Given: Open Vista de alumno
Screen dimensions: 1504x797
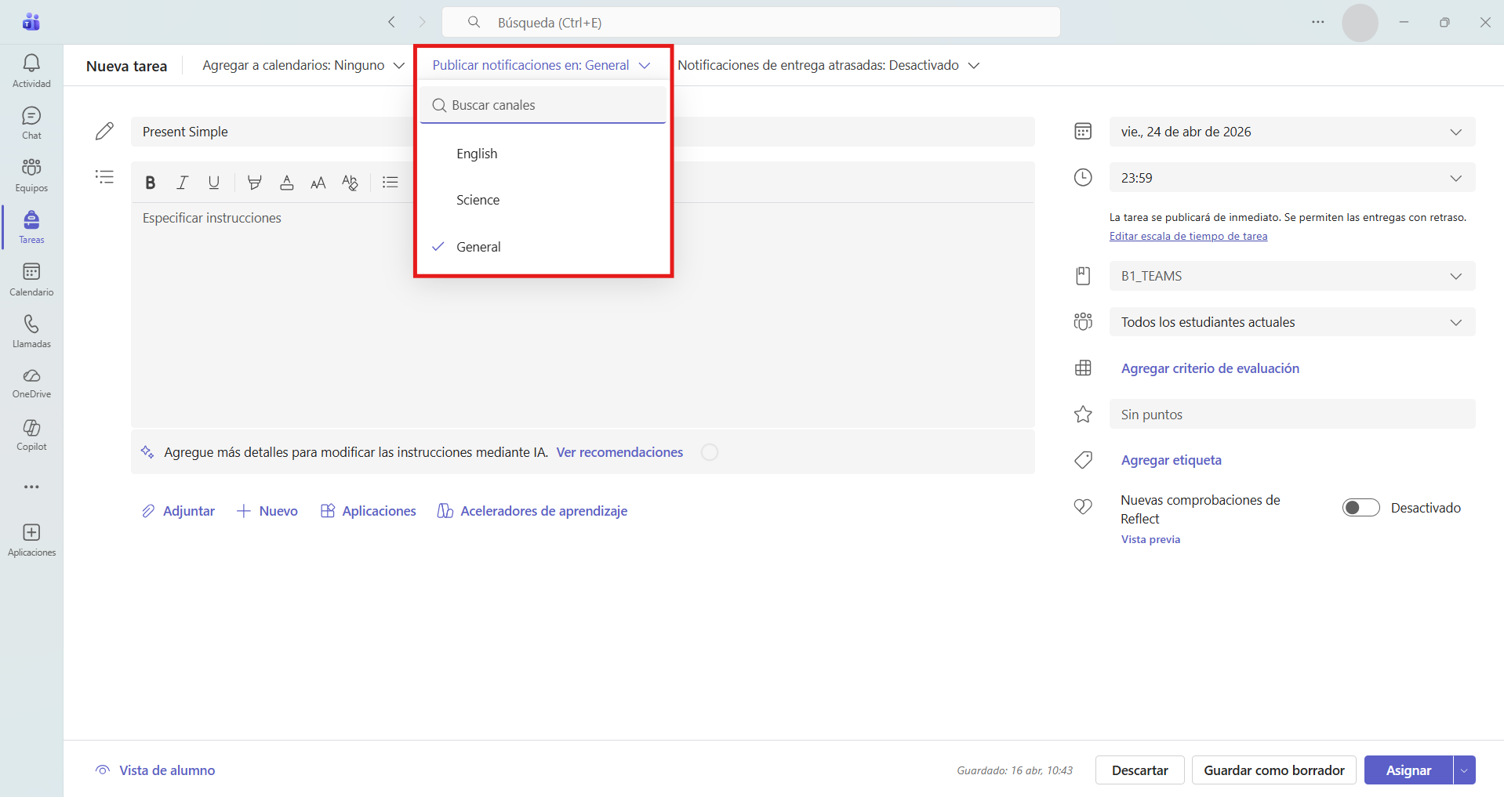Looking at the screenshot, I should (155, 770).
